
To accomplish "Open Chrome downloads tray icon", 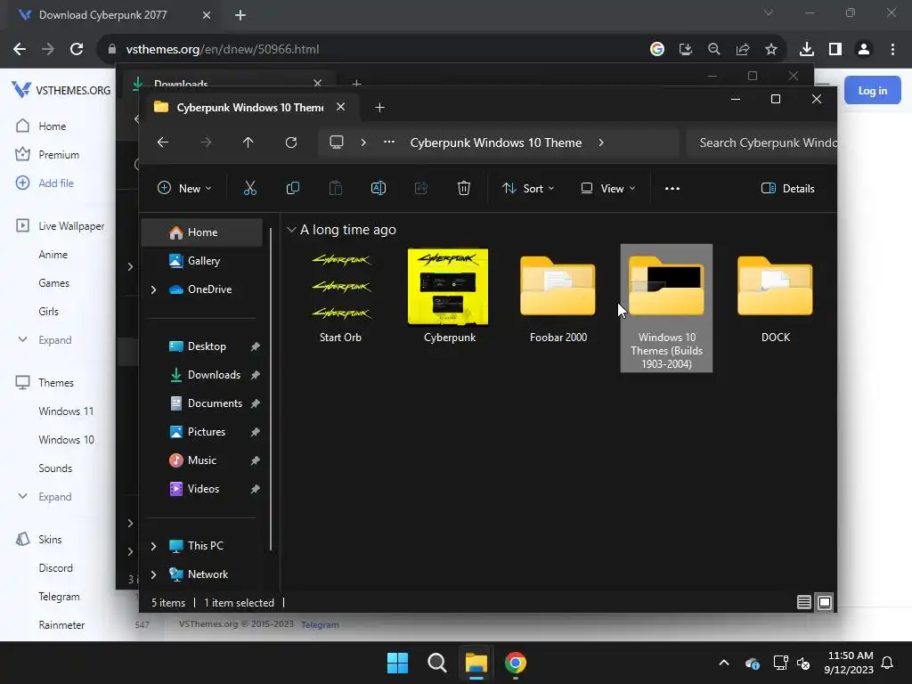I will [x=806, y=49].
